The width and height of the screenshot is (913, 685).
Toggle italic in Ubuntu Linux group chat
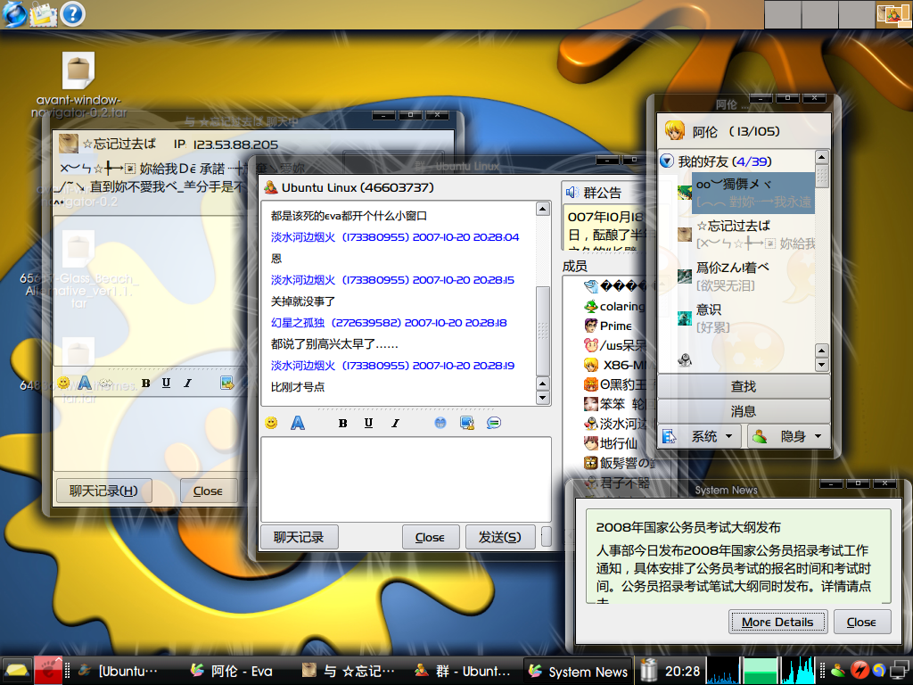[x=395, y=424]
